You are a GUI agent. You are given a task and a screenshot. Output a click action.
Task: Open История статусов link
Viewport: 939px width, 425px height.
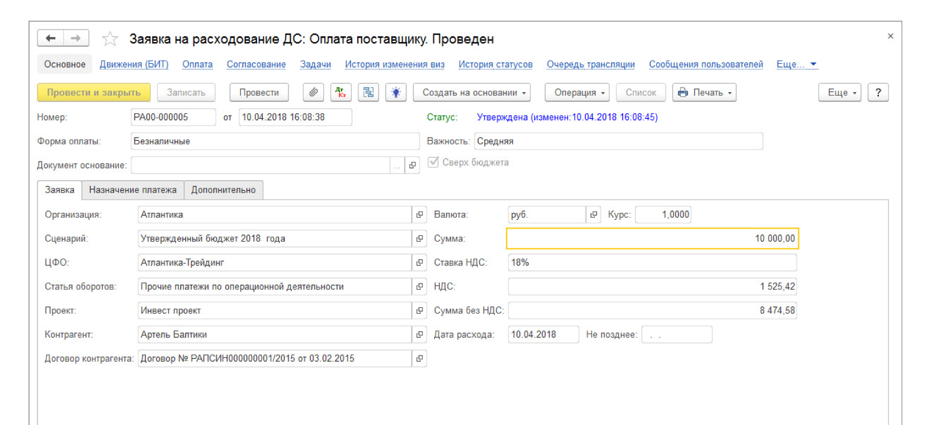pyautogui.click(x=495, y=64)
